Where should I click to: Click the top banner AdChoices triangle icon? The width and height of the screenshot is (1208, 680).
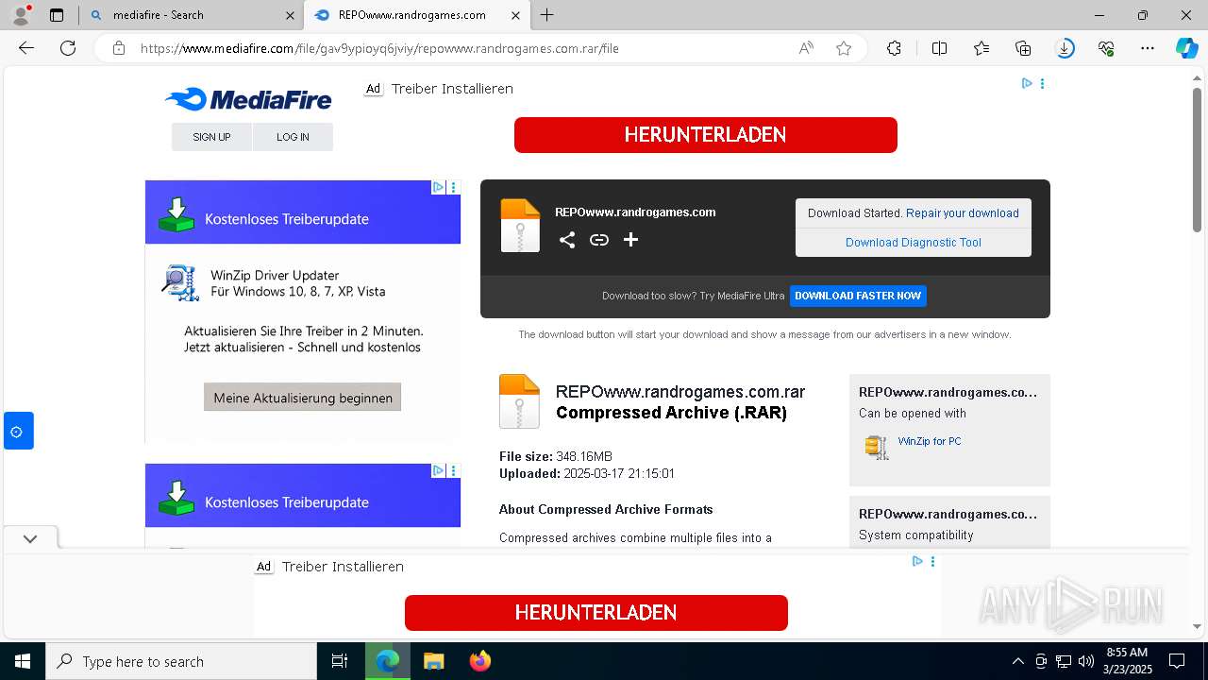point(1027,83)
